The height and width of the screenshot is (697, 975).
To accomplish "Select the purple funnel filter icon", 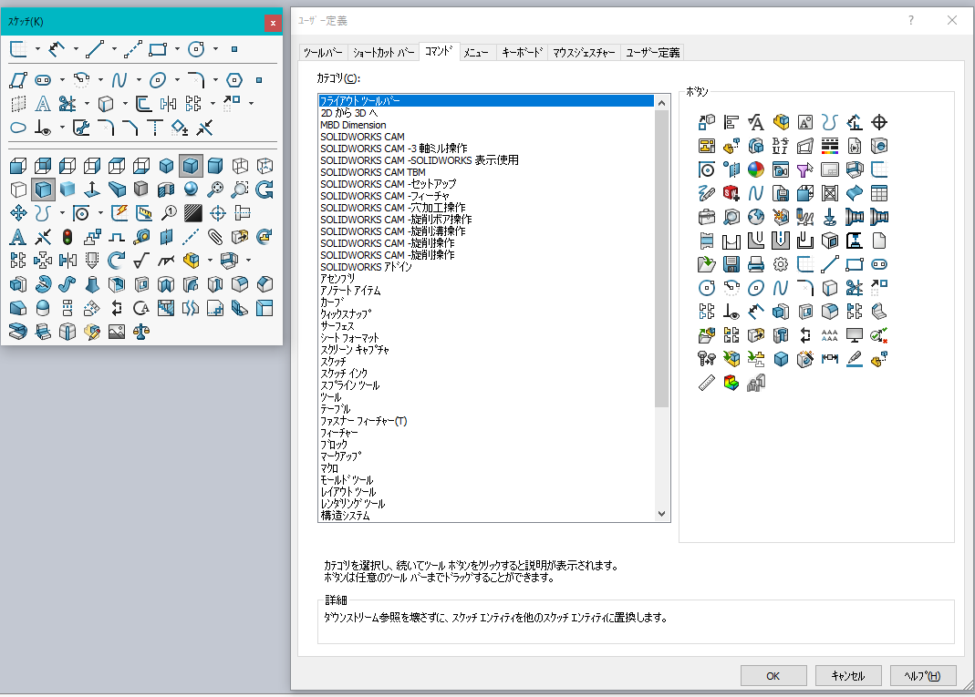I will coord(804,169).
